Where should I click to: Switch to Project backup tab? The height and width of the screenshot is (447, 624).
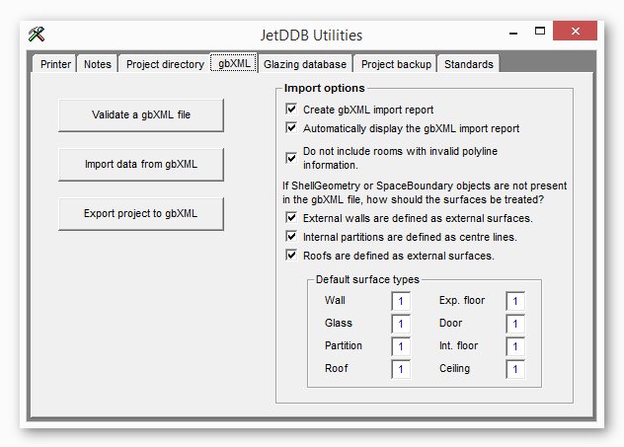pos(396,64)
